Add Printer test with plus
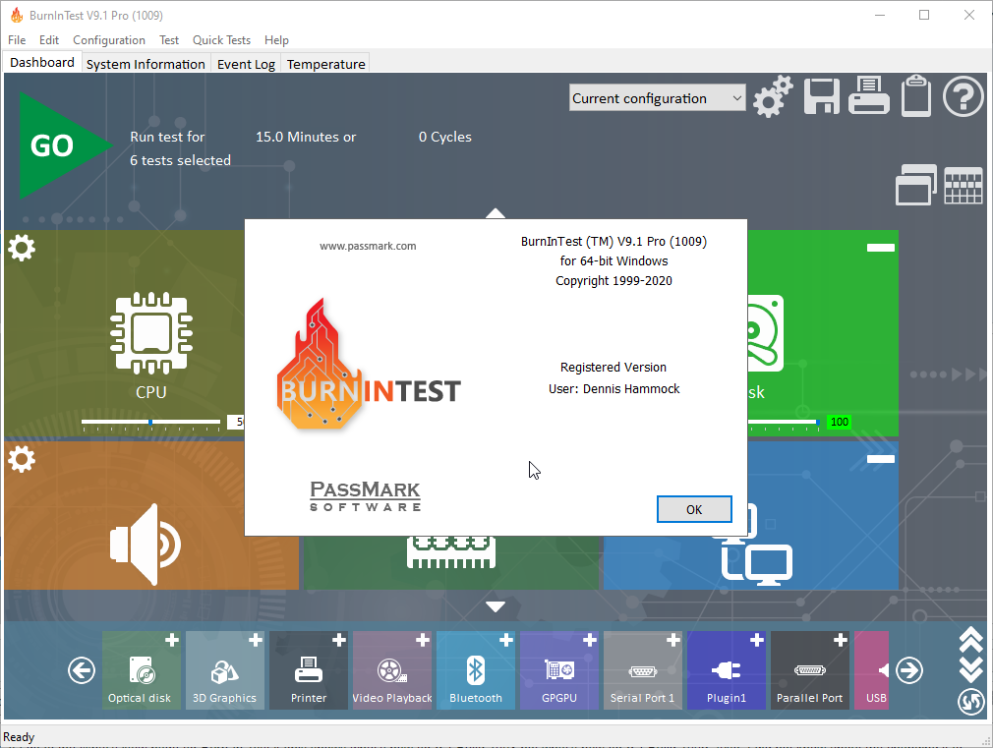Screen dimensions: 993x748 [339, 640]
